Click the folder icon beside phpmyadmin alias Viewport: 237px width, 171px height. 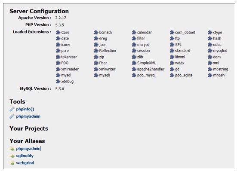click(12, 149)
